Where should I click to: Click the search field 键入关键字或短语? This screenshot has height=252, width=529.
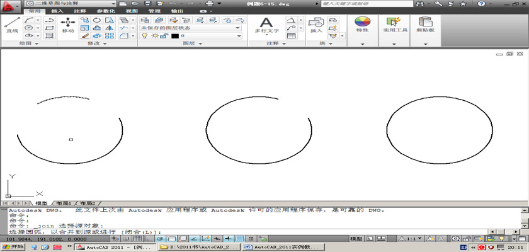point(367,4)
